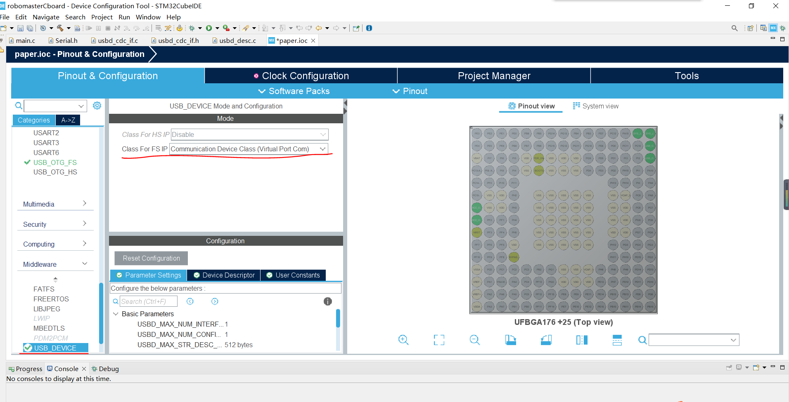
Task: Click the New file toolbar icon
Action: coord(4,28)
